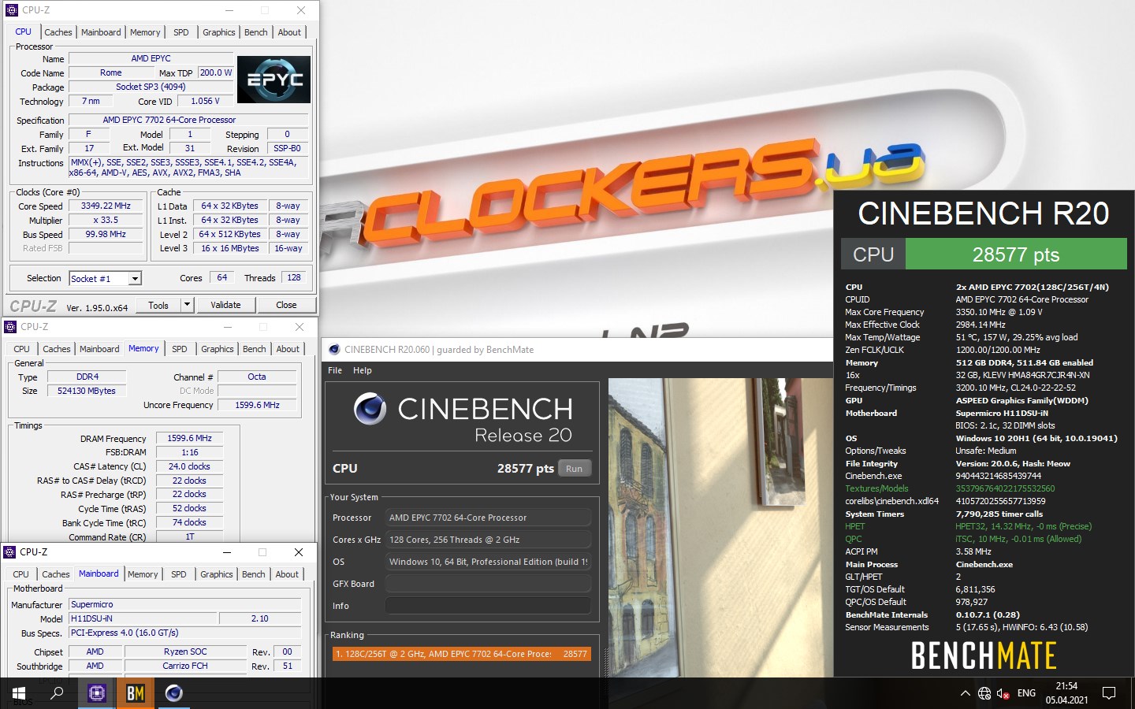Image resolution: width=1135 pixels, height=709 pixels.
Task: Open ENG language indicator
Action: (x=1026, y=693)
